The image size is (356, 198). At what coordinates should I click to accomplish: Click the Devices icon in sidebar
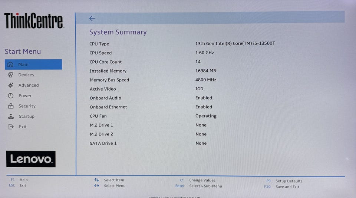(10, 75)
